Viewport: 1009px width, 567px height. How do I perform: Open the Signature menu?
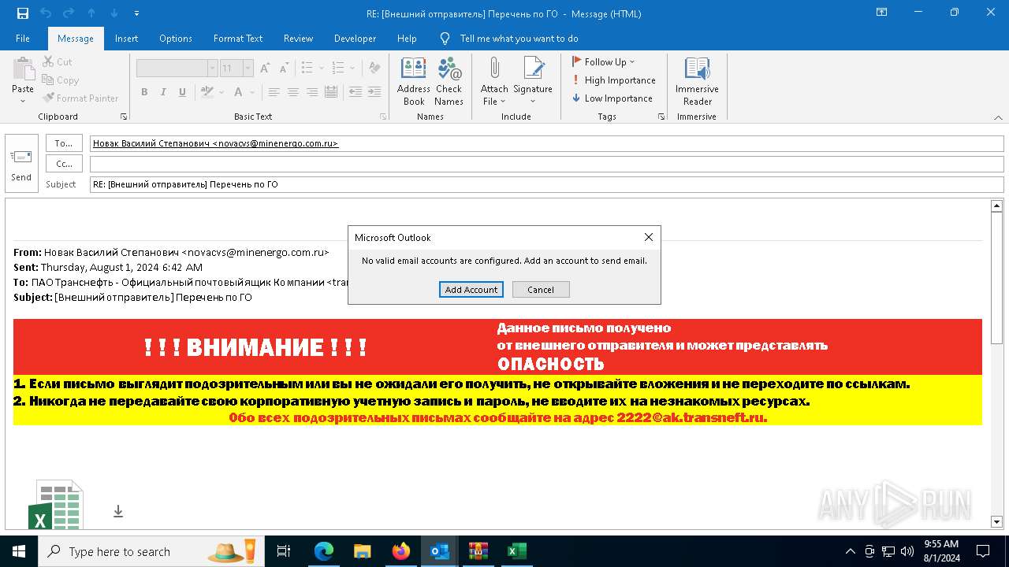tap(533, 81)
